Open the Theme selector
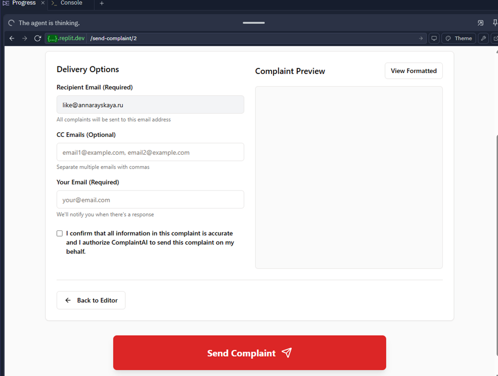The width and height of the screenshot is (498, 376). [458, 38]
